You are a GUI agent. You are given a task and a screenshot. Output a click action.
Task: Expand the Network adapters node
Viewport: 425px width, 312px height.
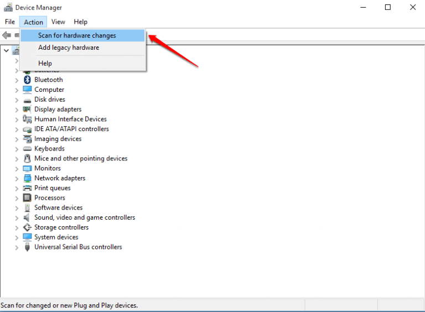tap(17, 179)
